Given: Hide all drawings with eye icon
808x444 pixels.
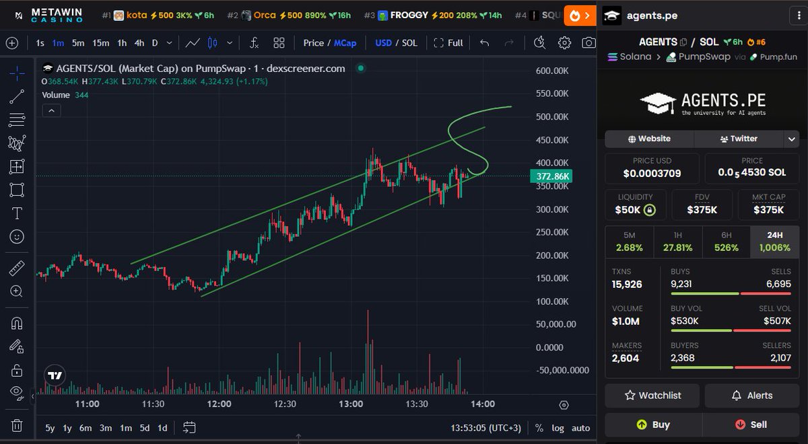Looking at the screenshot, I should pyautogui.click(x=17, y=392).
